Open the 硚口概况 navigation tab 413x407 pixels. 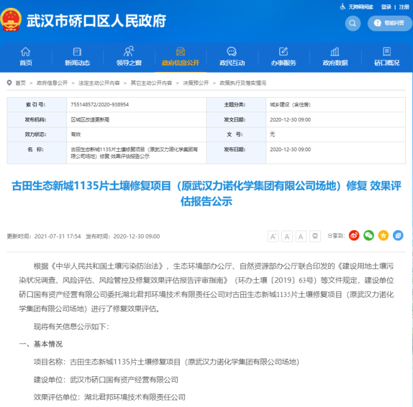coord(387,56)
